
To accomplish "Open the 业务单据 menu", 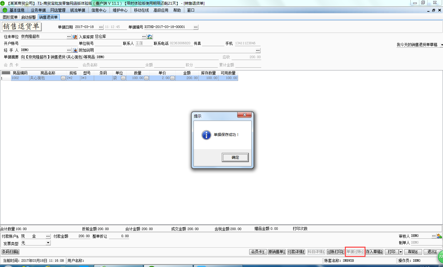I will pyautogui.click(x=38, y=10).
